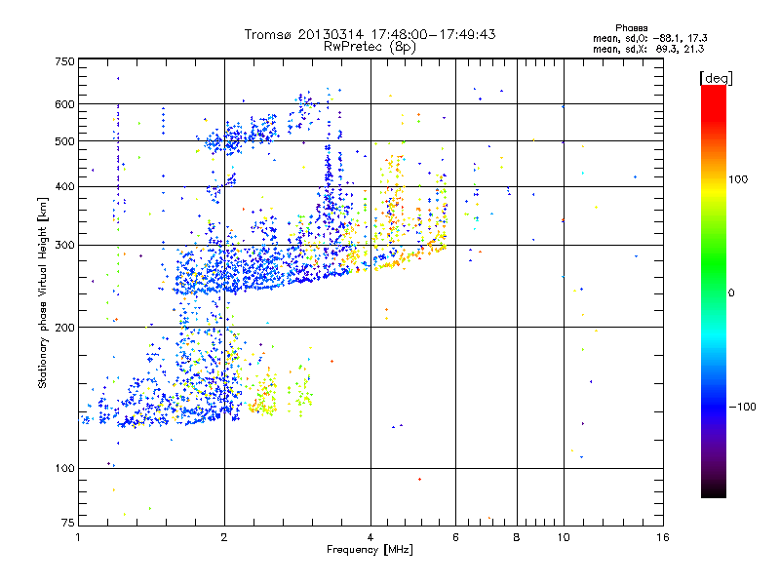
Task: Click the 'RwPretec (8p)' subtitle
Action: click(370, 47)
